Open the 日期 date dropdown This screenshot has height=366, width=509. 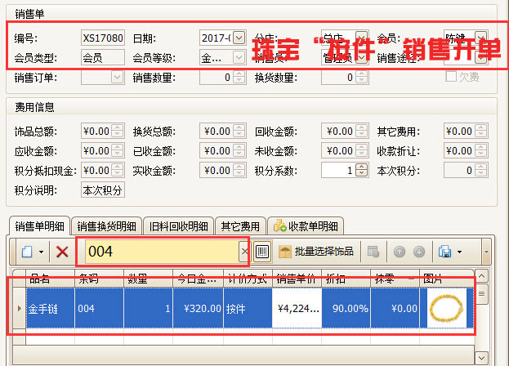pos(239,38)
